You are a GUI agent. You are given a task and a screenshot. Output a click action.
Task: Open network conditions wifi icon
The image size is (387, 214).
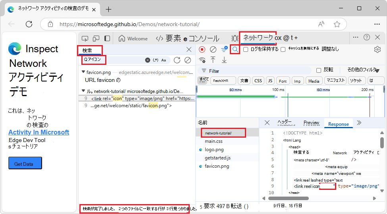pos(202,60)
